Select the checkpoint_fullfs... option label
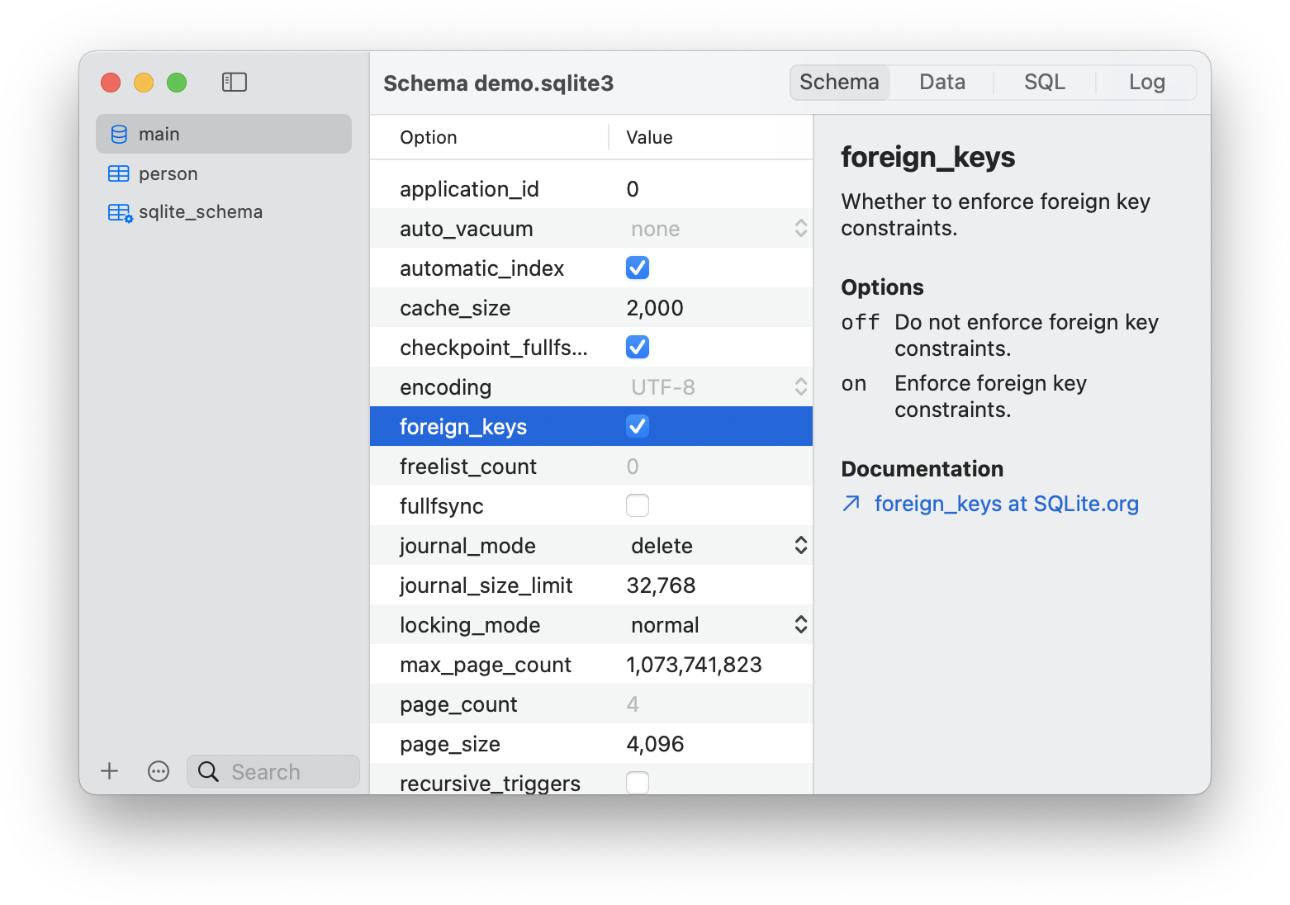 494,348
